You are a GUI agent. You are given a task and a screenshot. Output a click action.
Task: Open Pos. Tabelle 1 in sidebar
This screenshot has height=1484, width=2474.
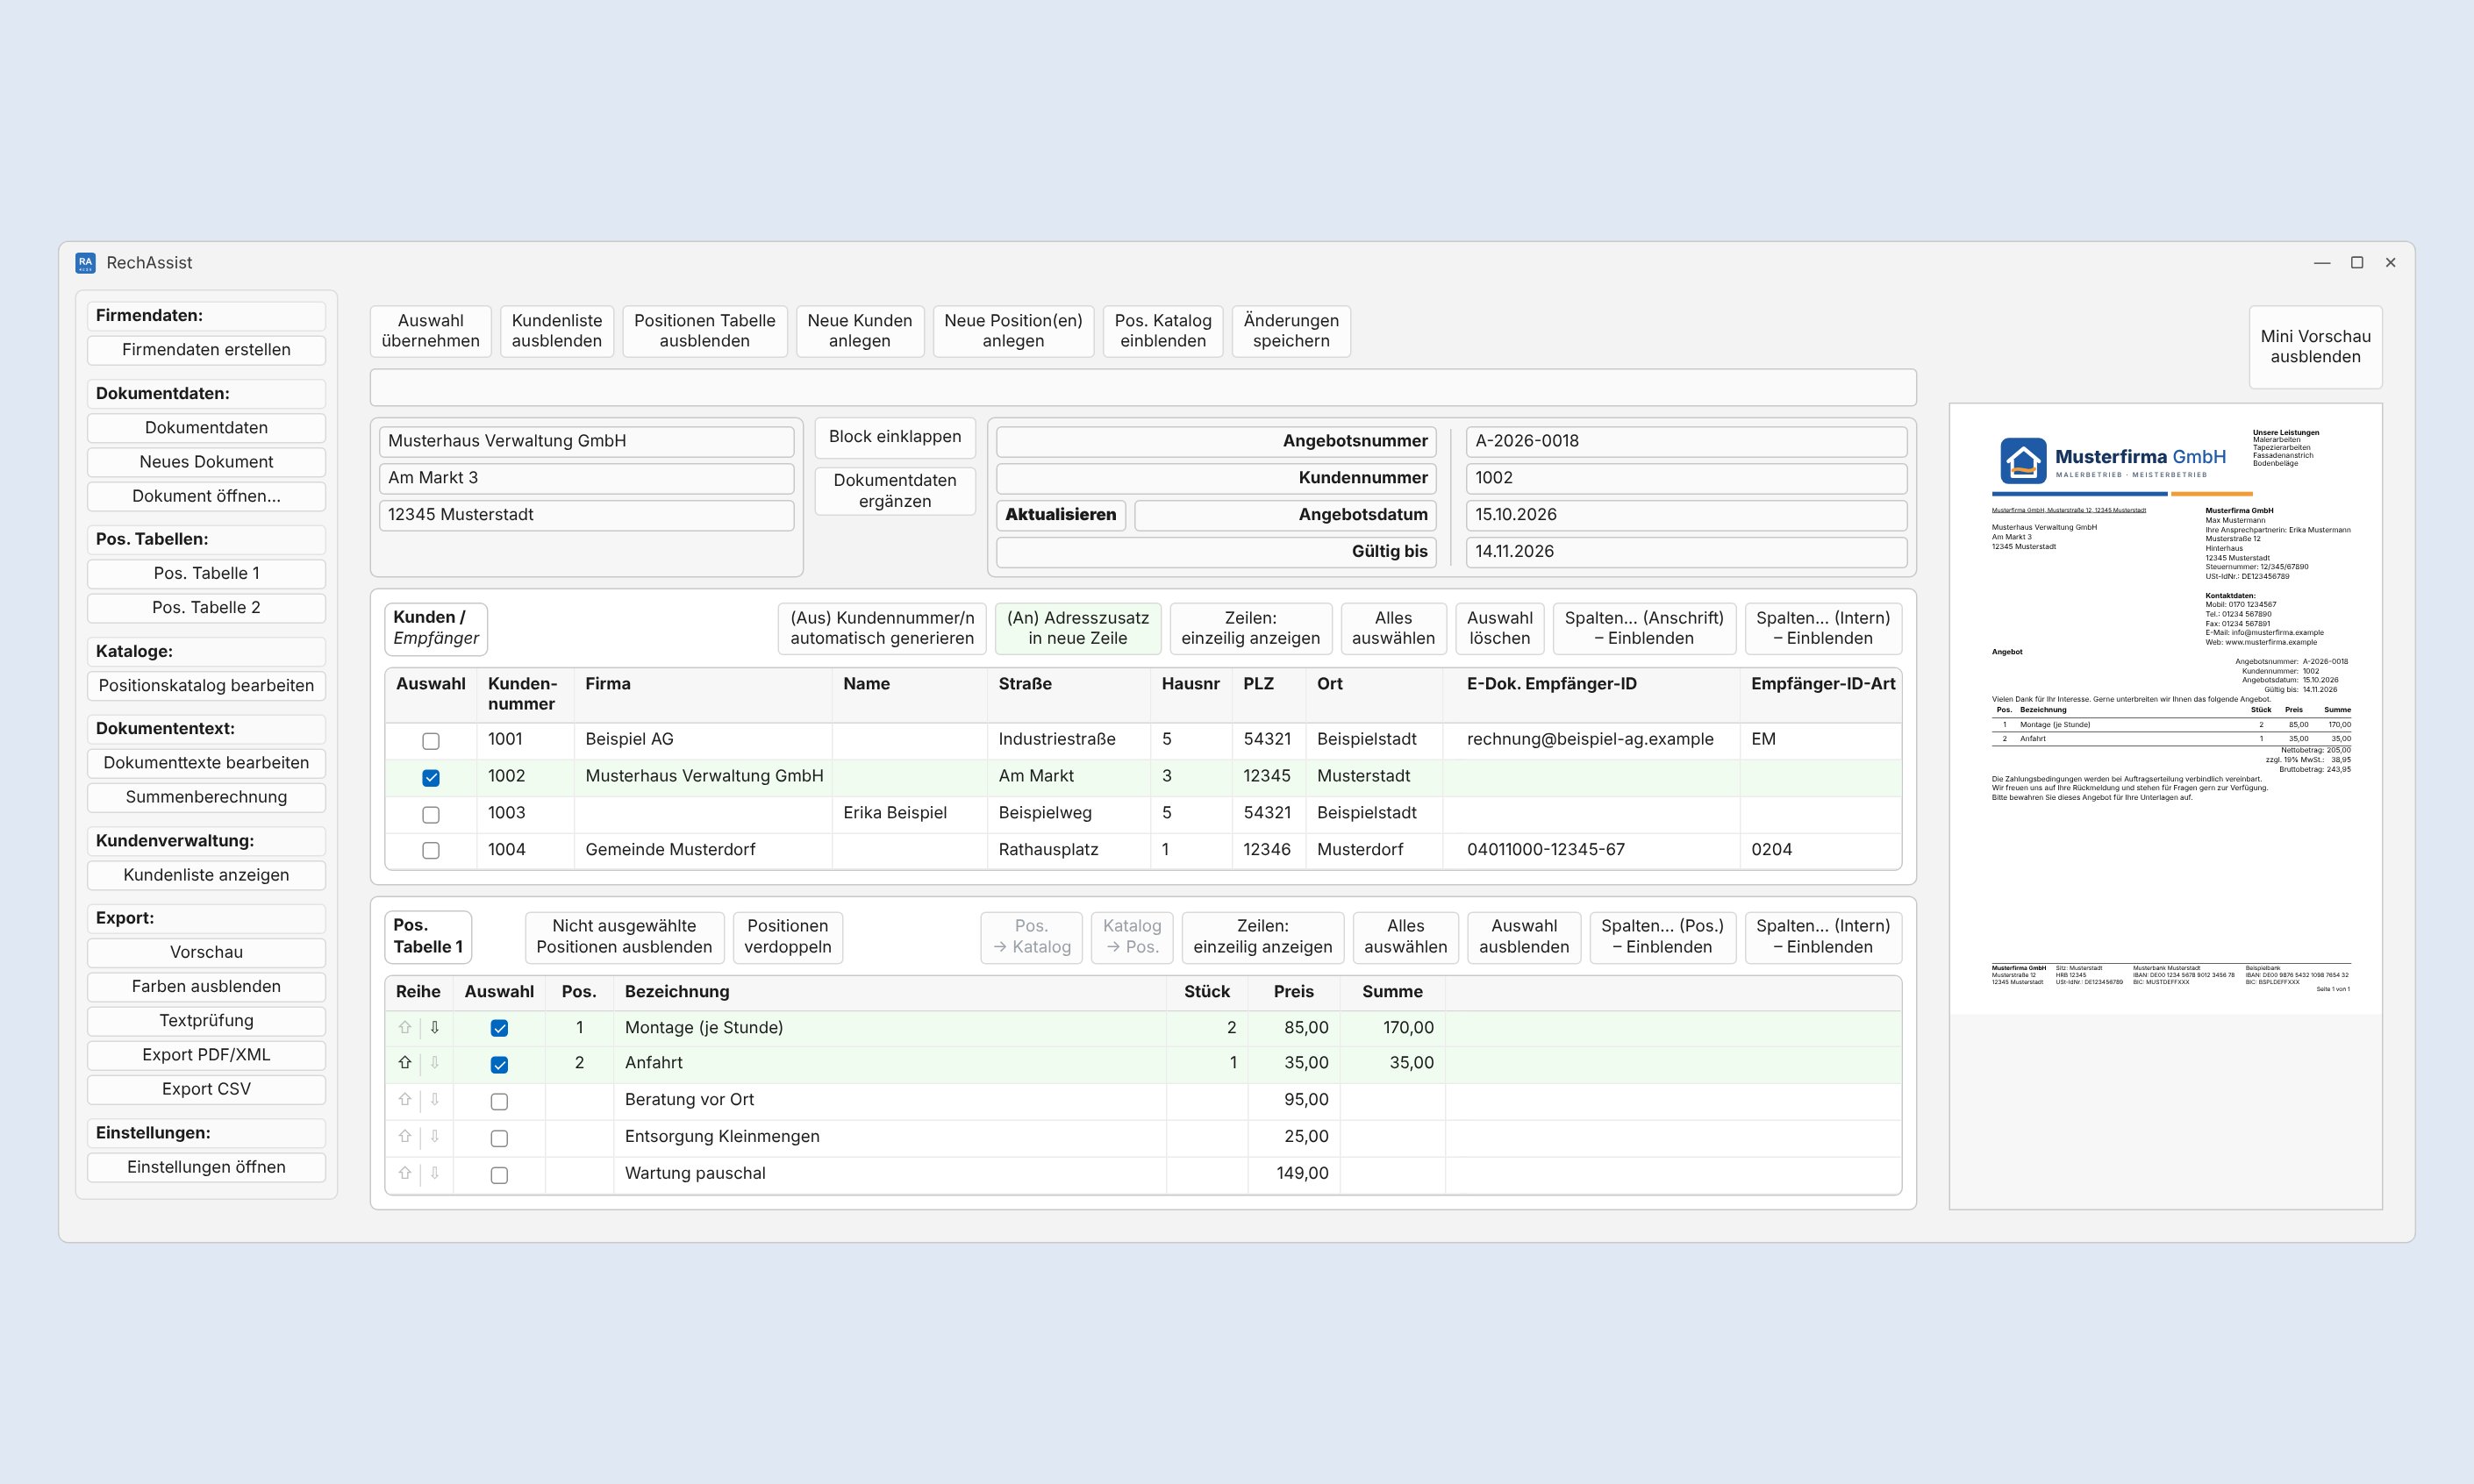[206, 573]
